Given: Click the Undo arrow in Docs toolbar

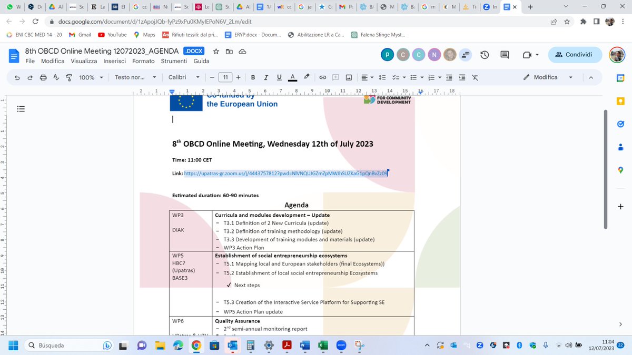Looking at the screenshot, I should click(17, 77).
